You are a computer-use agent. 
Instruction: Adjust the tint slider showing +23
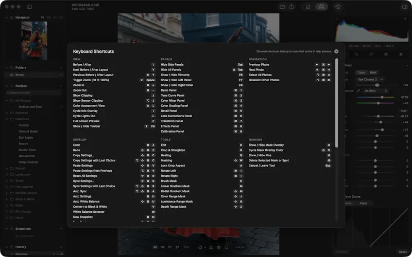click(x=375, y=103)
